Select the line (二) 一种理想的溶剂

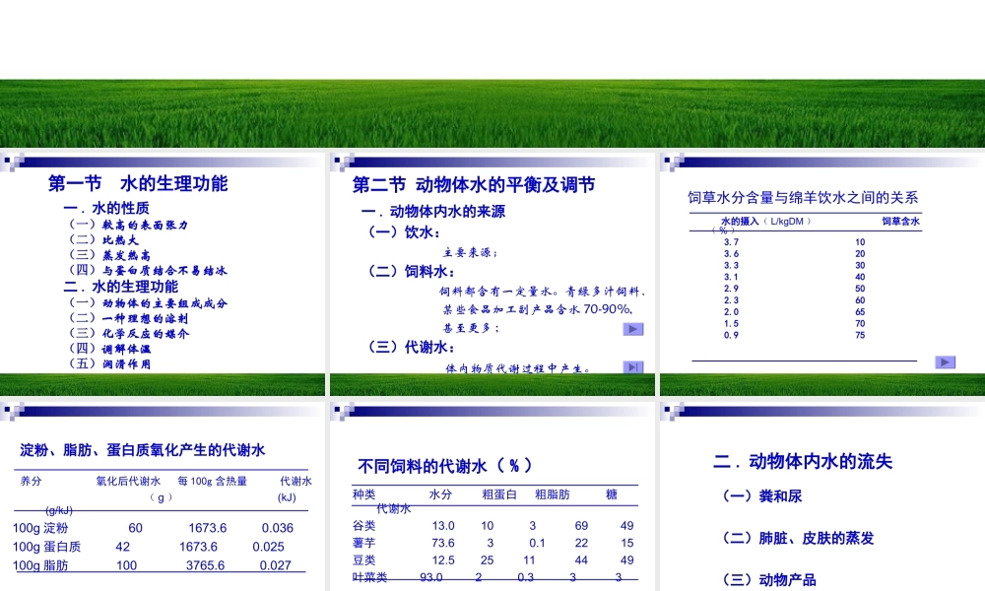[128, 318]
